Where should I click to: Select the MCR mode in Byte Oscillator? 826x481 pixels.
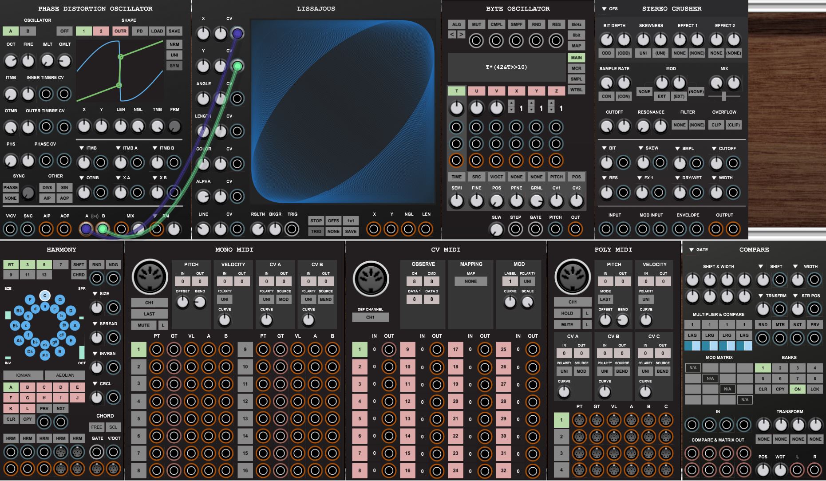click(576, 68)
